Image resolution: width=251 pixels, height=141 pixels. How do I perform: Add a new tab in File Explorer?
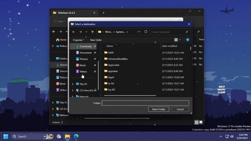click(x=104, y=13)
